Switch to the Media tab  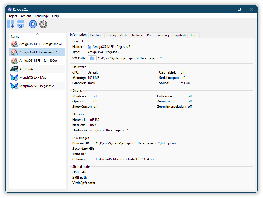click(124, 35)
